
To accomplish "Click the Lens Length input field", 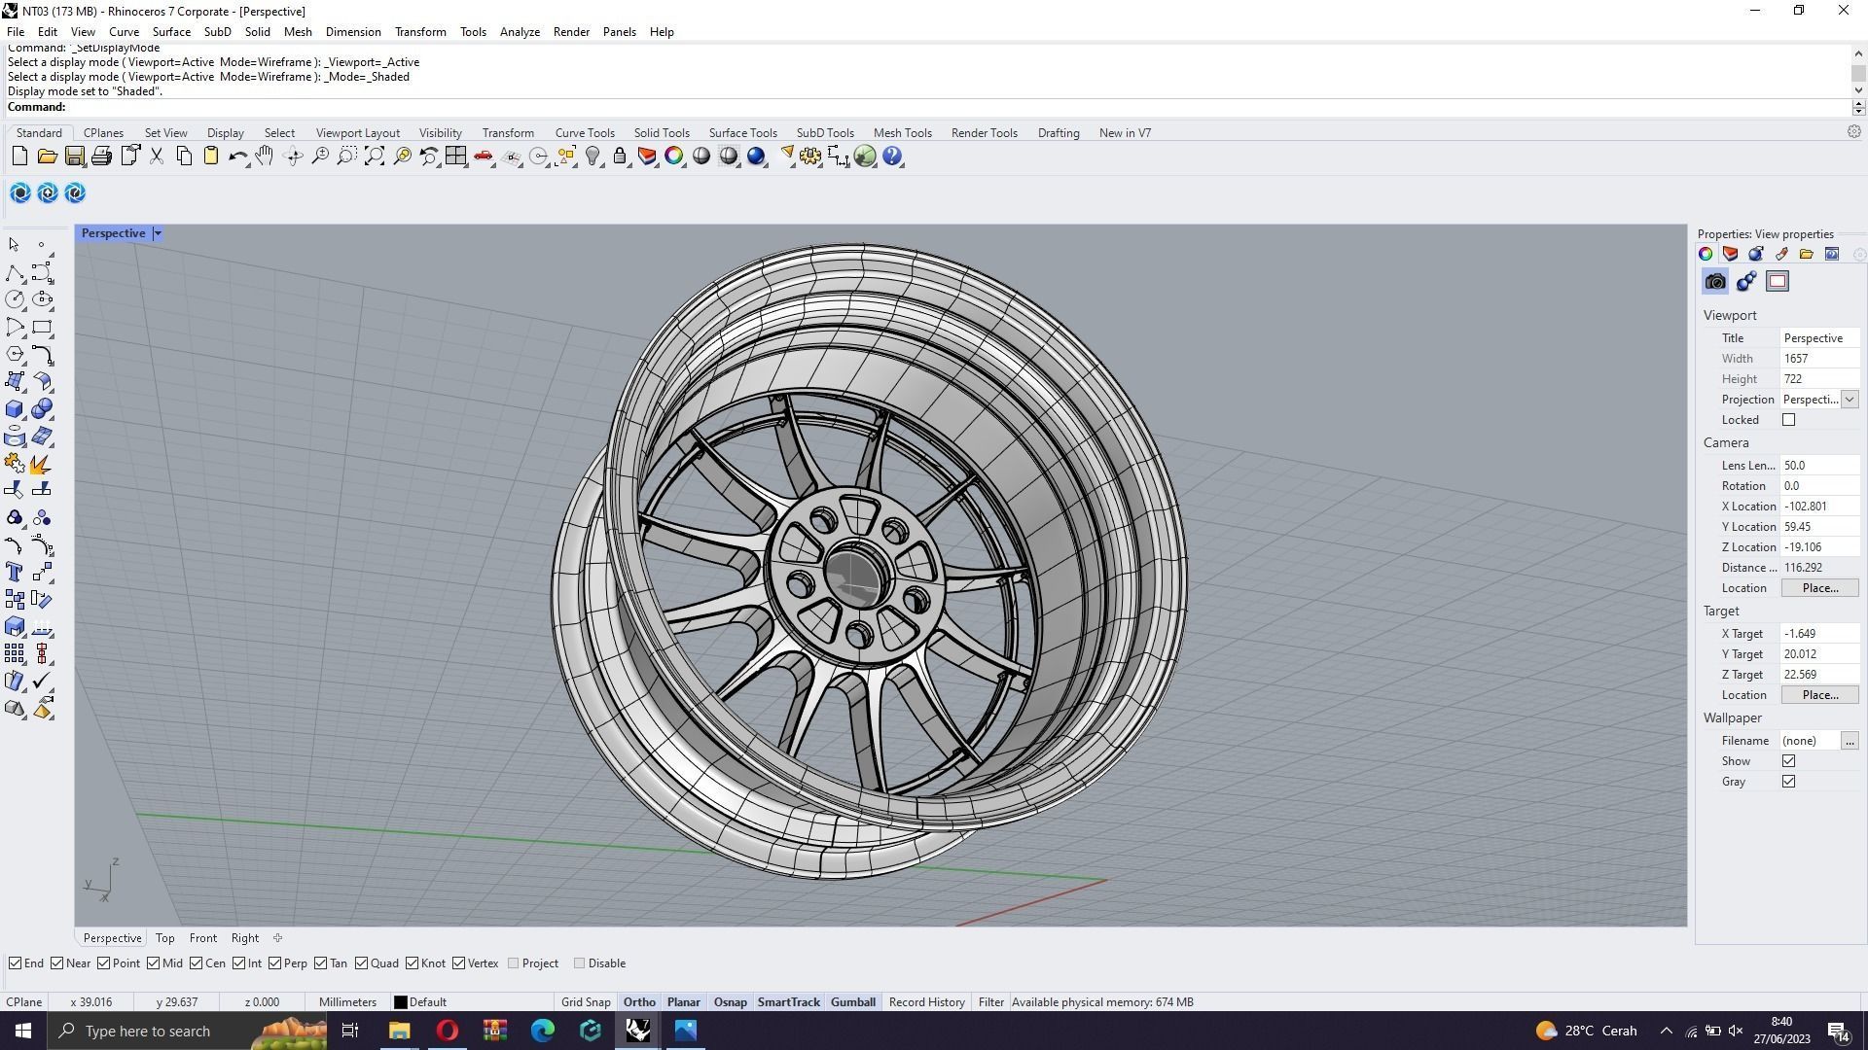I will coord(1817,466).
